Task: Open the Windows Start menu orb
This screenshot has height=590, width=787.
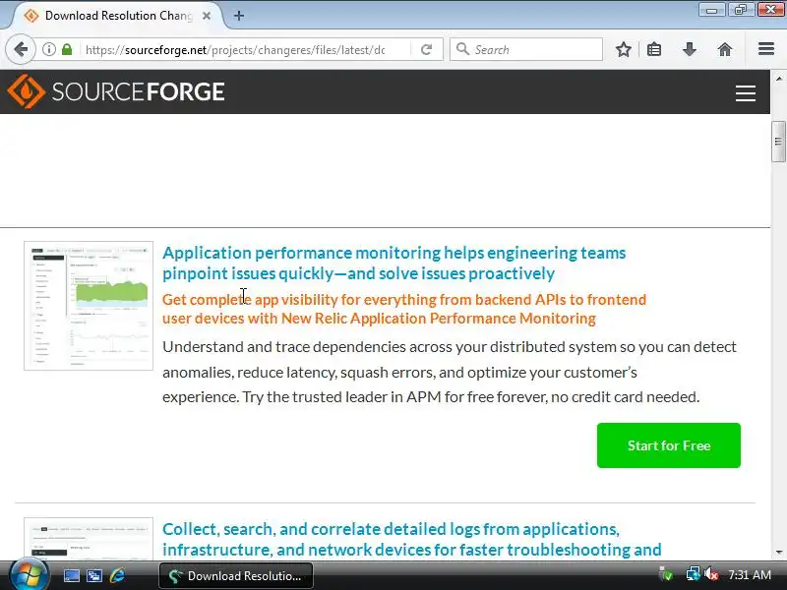Action: (x=30, y=574)
